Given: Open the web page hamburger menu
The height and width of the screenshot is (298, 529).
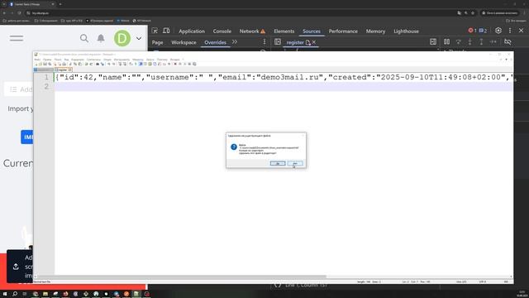Looking at the screenshot, I should [17, 38].
